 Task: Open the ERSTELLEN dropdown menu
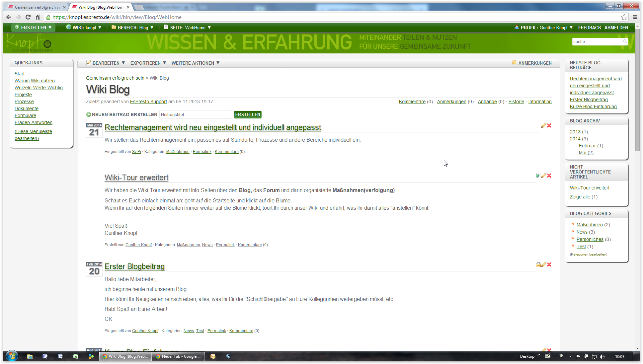(x=33, y=28)
